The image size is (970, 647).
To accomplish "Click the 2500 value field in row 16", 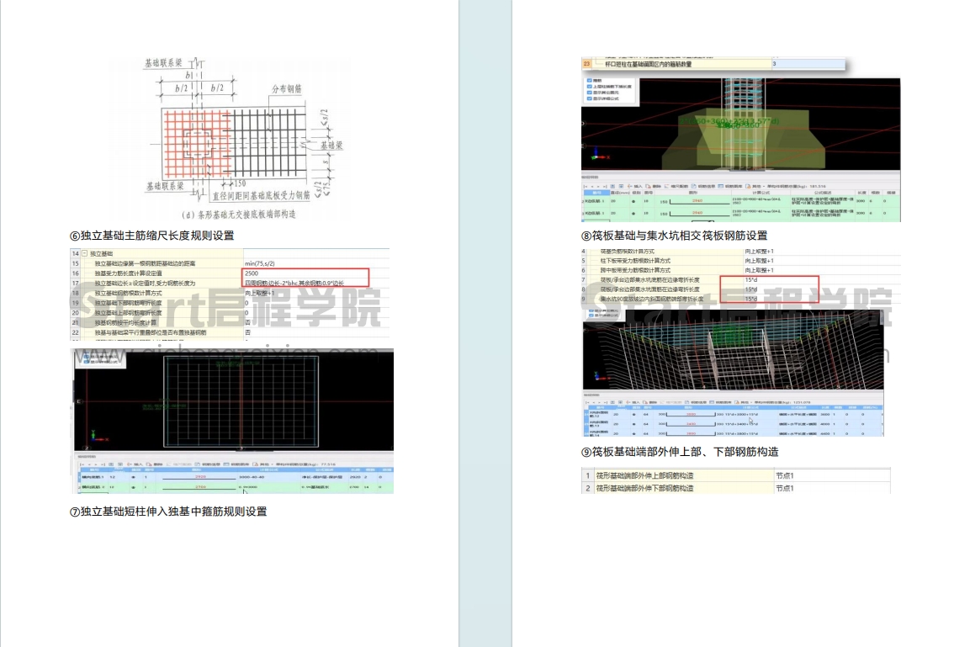I will (x=305, y=273).
